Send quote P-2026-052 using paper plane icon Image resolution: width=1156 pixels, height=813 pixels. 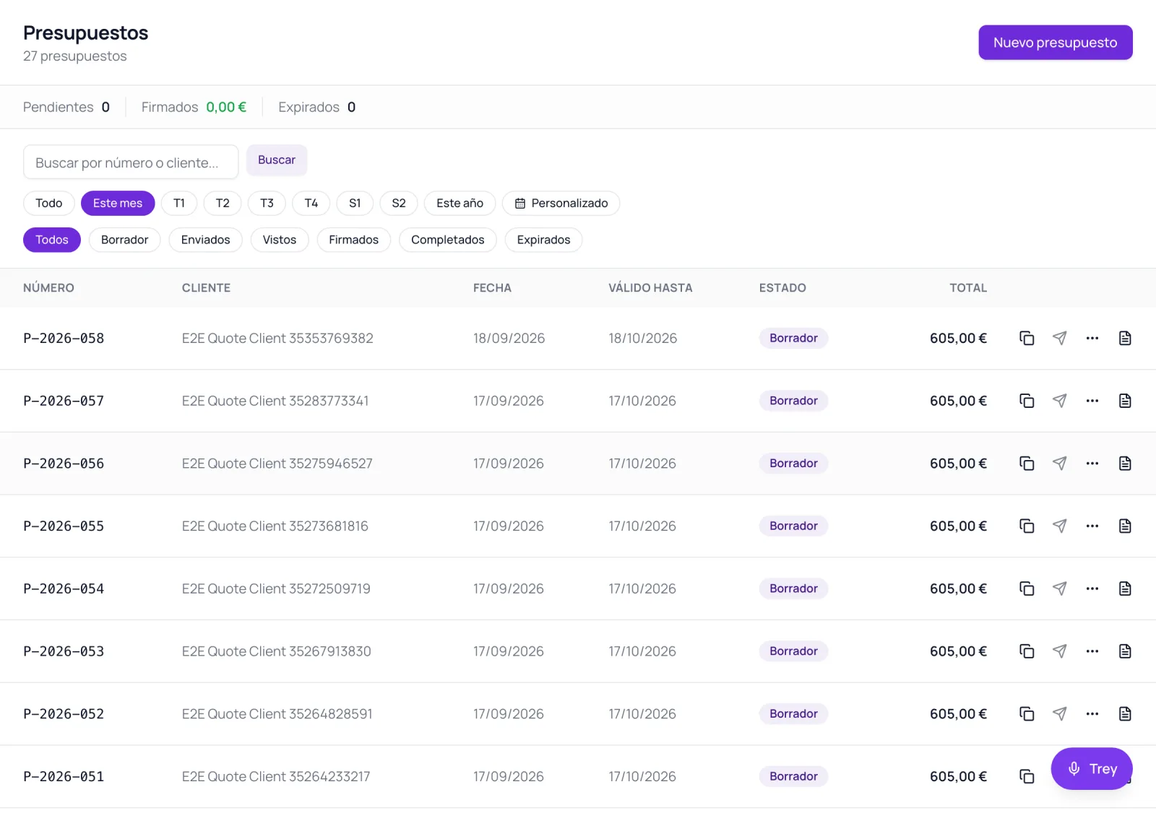tap(1059, 713)
